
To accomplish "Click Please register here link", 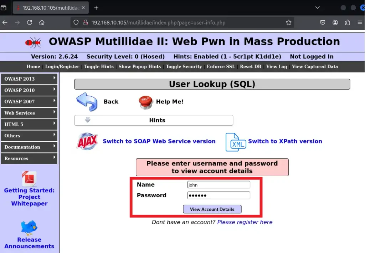I will tap(245, 222).
